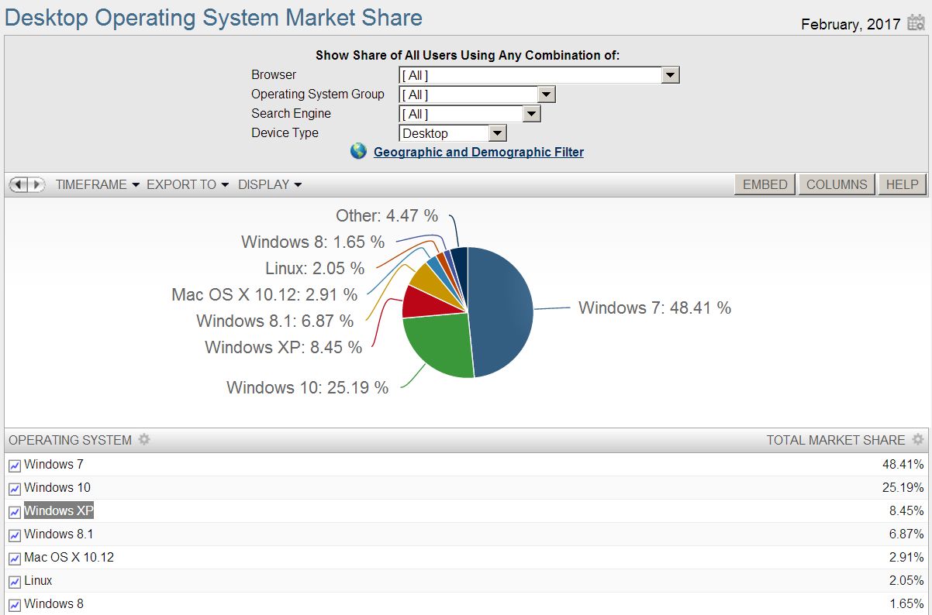The width and height of the screenshot is (932, 615).
Task: Open the DISPLAY menu
Action: pyautogui.click(x=264, y=184)
